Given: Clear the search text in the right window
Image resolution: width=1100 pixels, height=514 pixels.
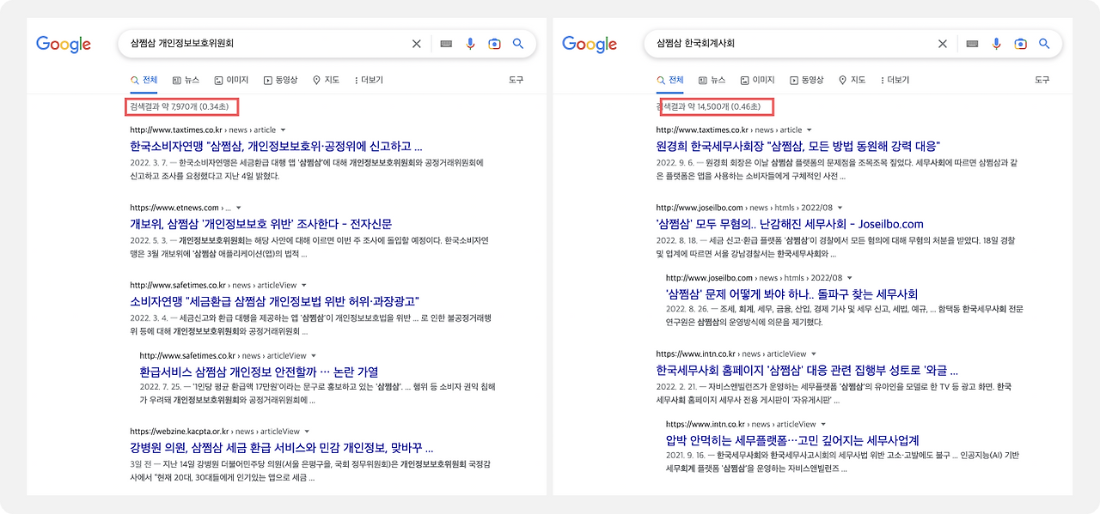Looking at the screenshot, I should (x=943, y=44).
